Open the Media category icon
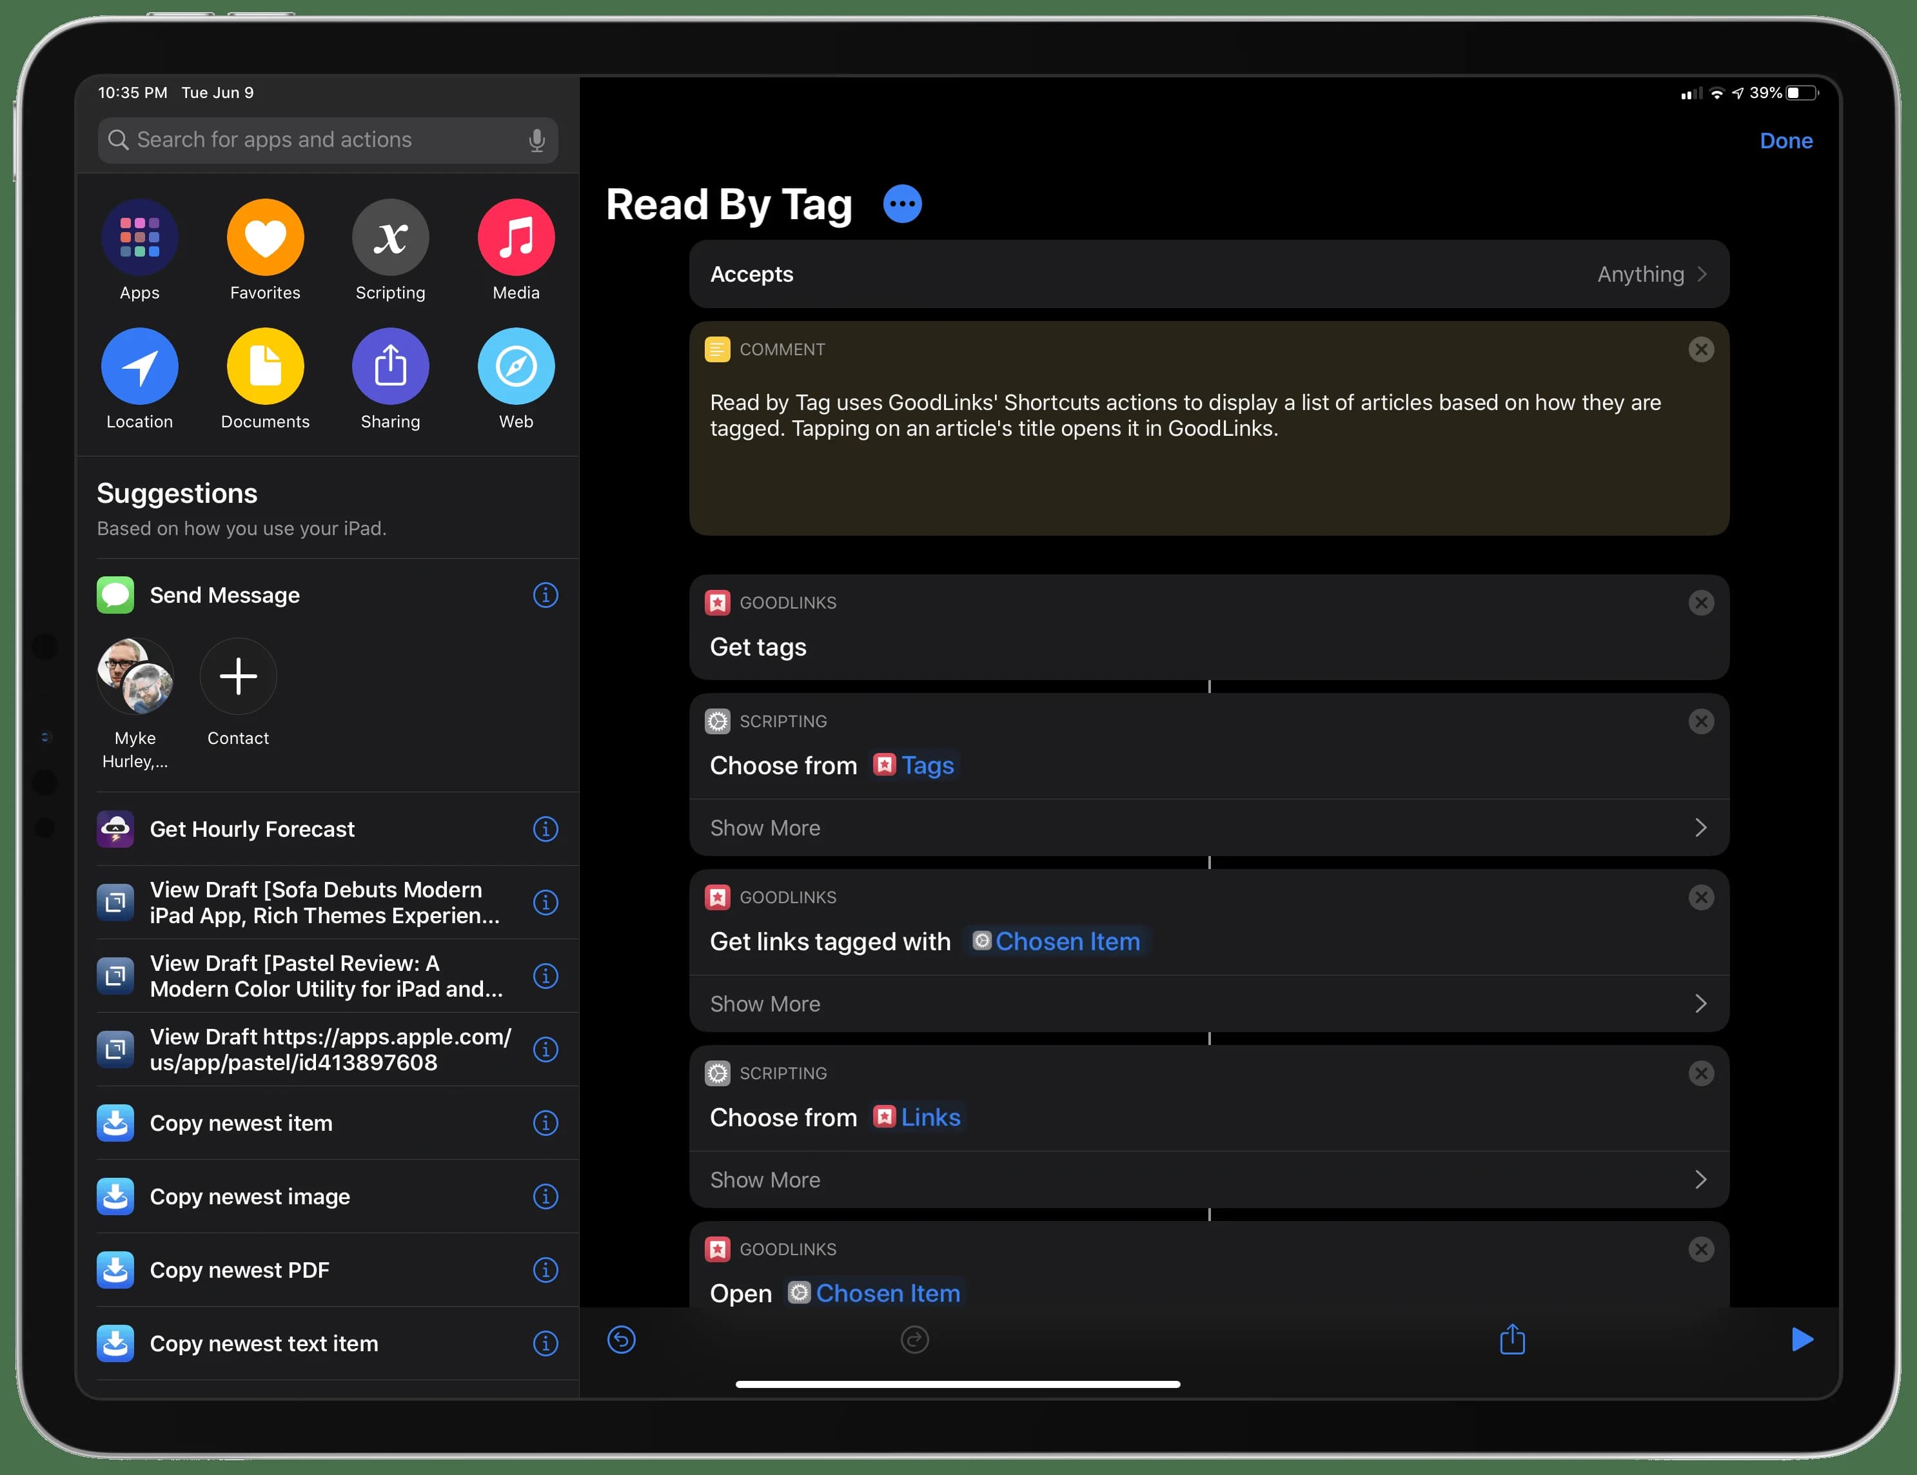1917x1475 pixels. (516, 237)
